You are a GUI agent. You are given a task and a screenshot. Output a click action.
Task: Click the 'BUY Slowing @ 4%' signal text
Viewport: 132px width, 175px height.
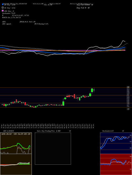point(41,24)
